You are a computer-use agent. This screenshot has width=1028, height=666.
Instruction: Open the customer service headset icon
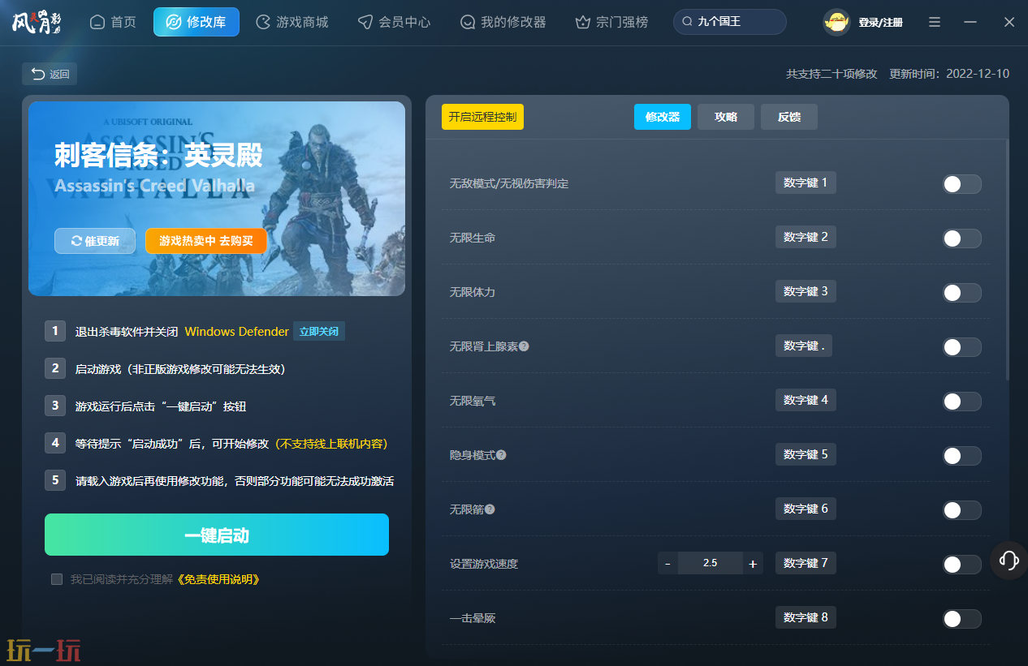tap(1009, 560)
